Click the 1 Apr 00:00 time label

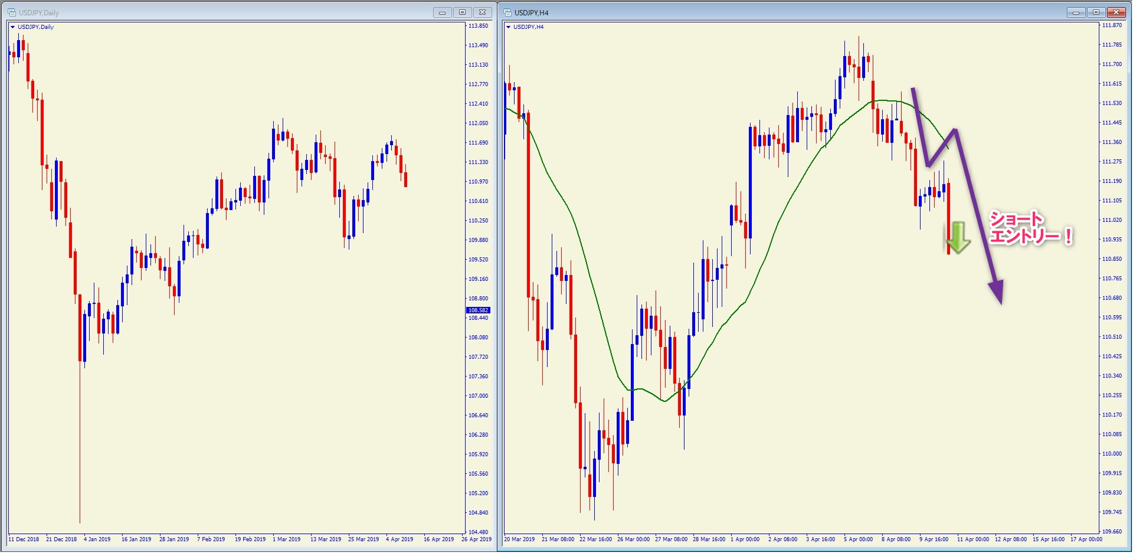click(745, 539)
